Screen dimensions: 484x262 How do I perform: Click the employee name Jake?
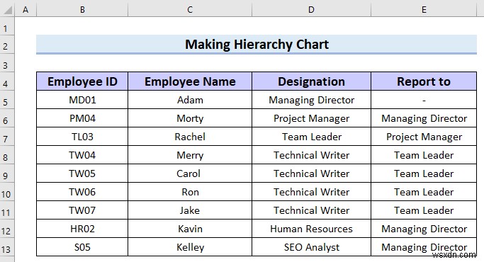click(x=190, y=210)
